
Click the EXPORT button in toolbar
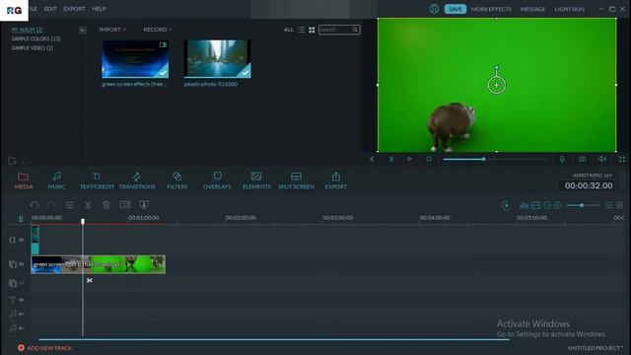(335, 180)
